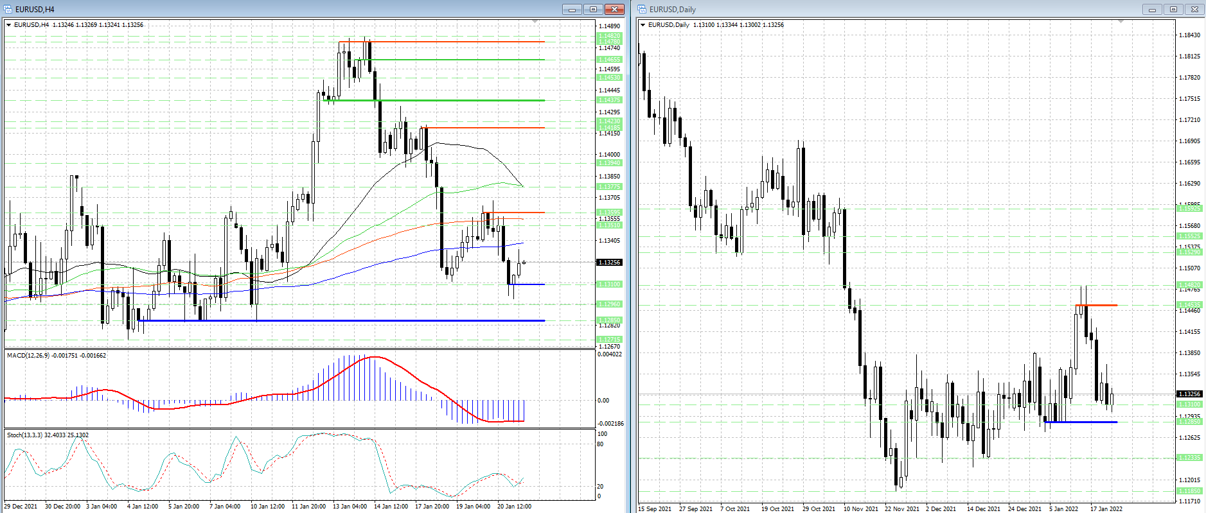1206x513 pixels.
Task: Expand the triangle next to EURUSD,H4 label
Action: click(9, 25)
